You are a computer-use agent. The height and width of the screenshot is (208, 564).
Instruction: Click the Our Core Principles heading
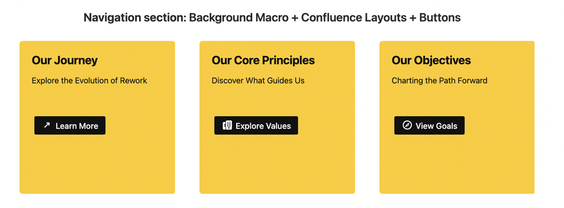click(x=263, y=60)
